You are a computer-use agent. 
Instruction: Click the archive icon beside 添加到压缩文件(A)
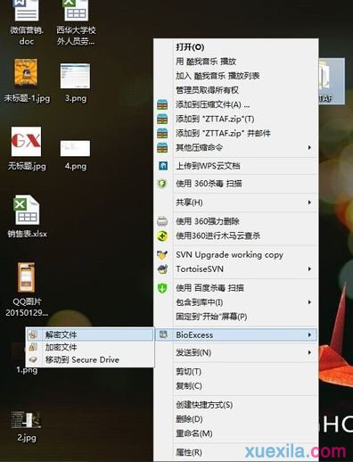(x=162, y=104)
